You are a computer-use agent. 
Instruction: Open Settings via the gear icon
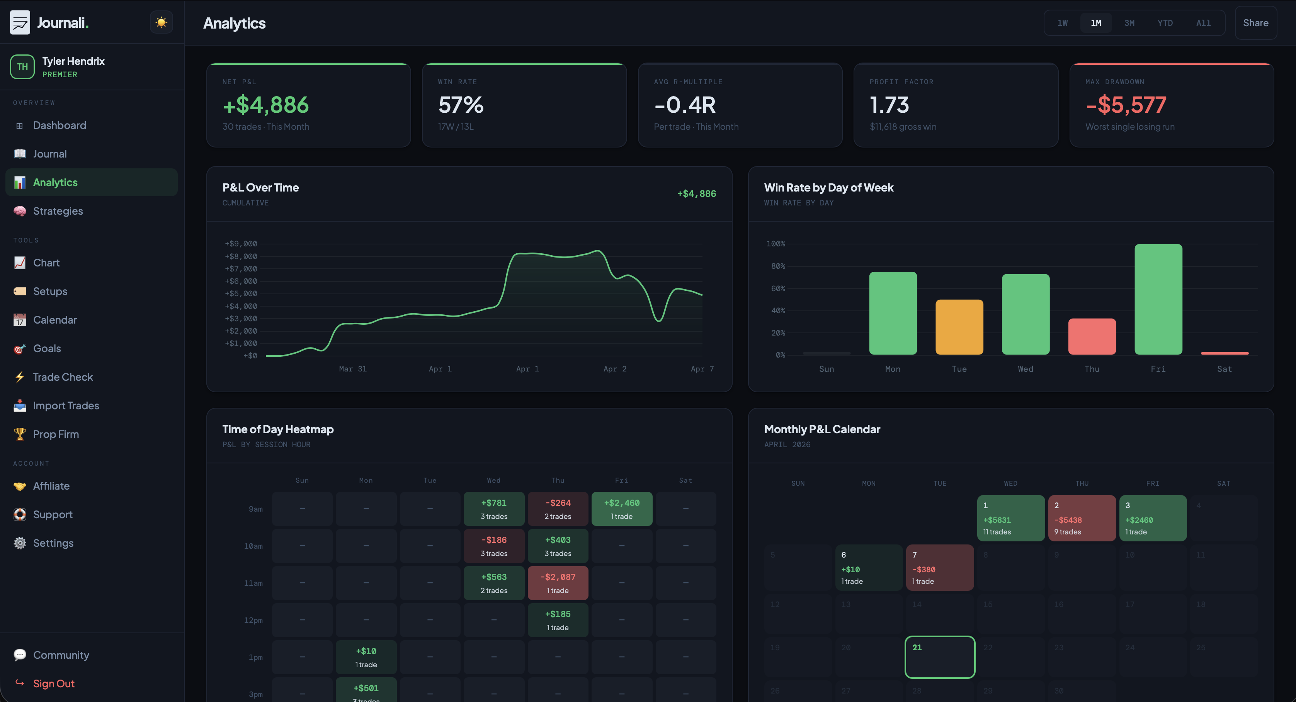[x=20, y=543]
